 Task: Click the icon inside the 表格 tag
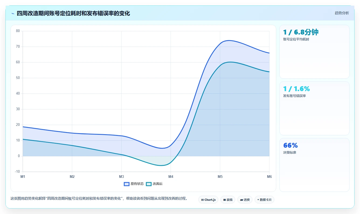click(224, 200)
